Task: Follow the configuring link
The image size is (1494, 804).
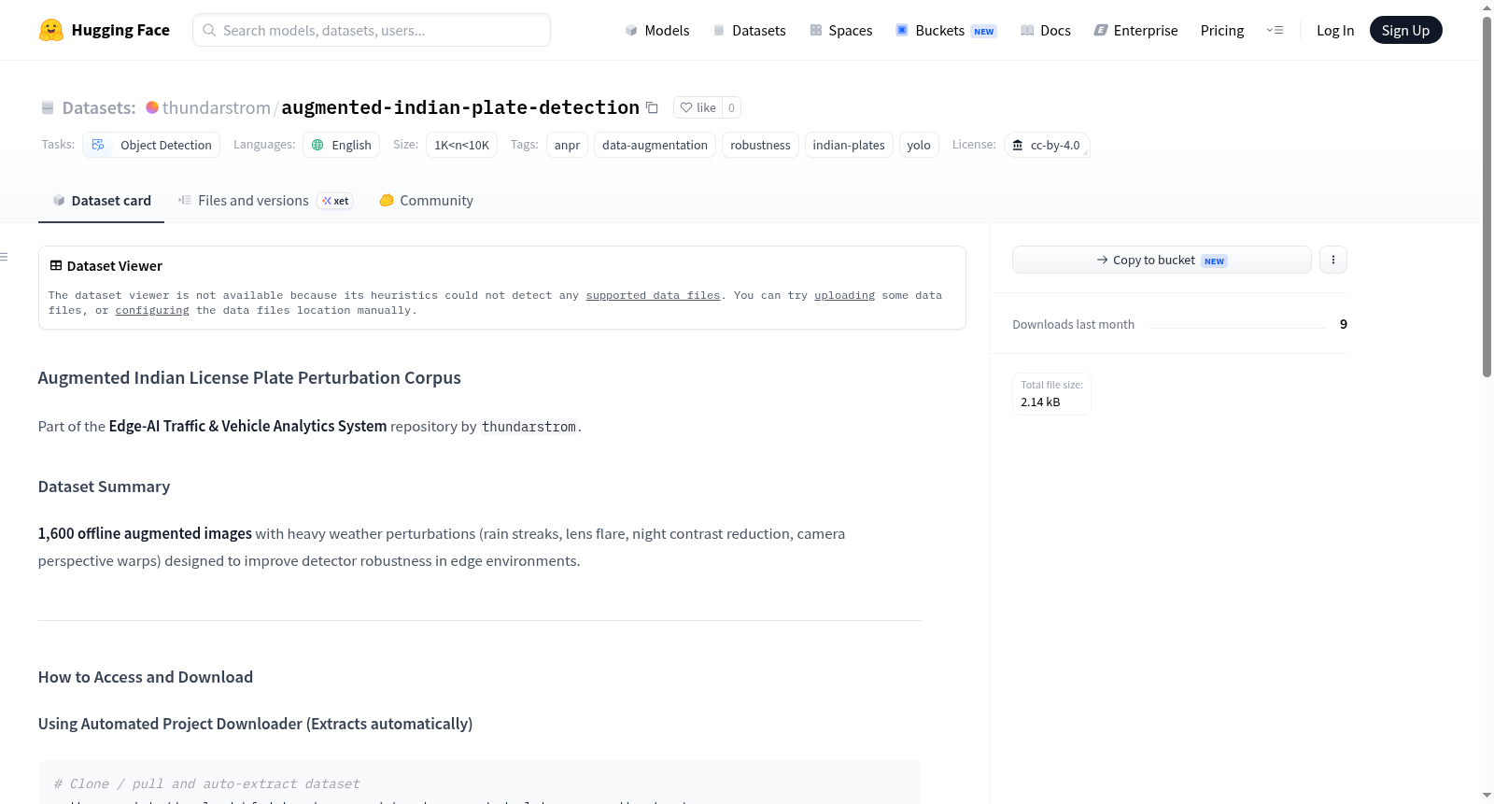Action: click(x=152, y=310)
